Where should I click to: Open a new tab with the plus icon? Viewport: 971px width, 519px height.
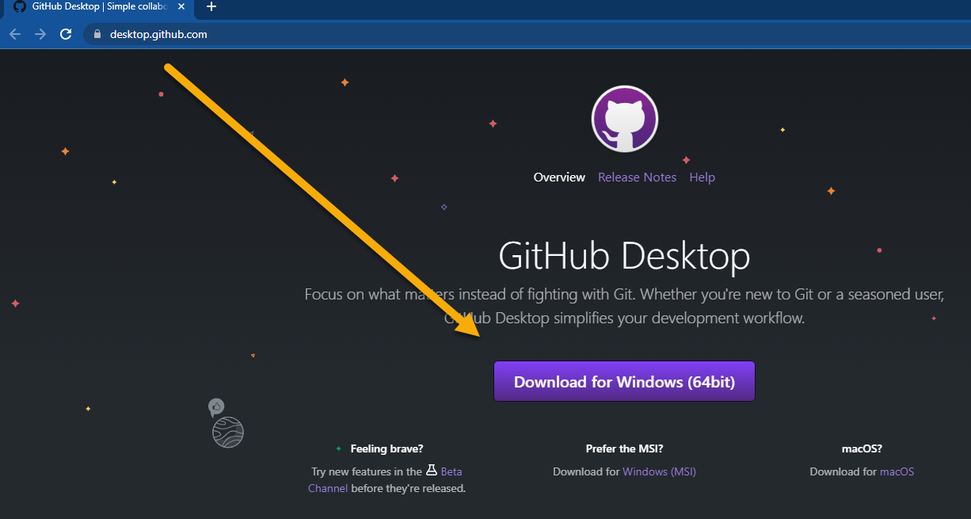pos(211,6)
